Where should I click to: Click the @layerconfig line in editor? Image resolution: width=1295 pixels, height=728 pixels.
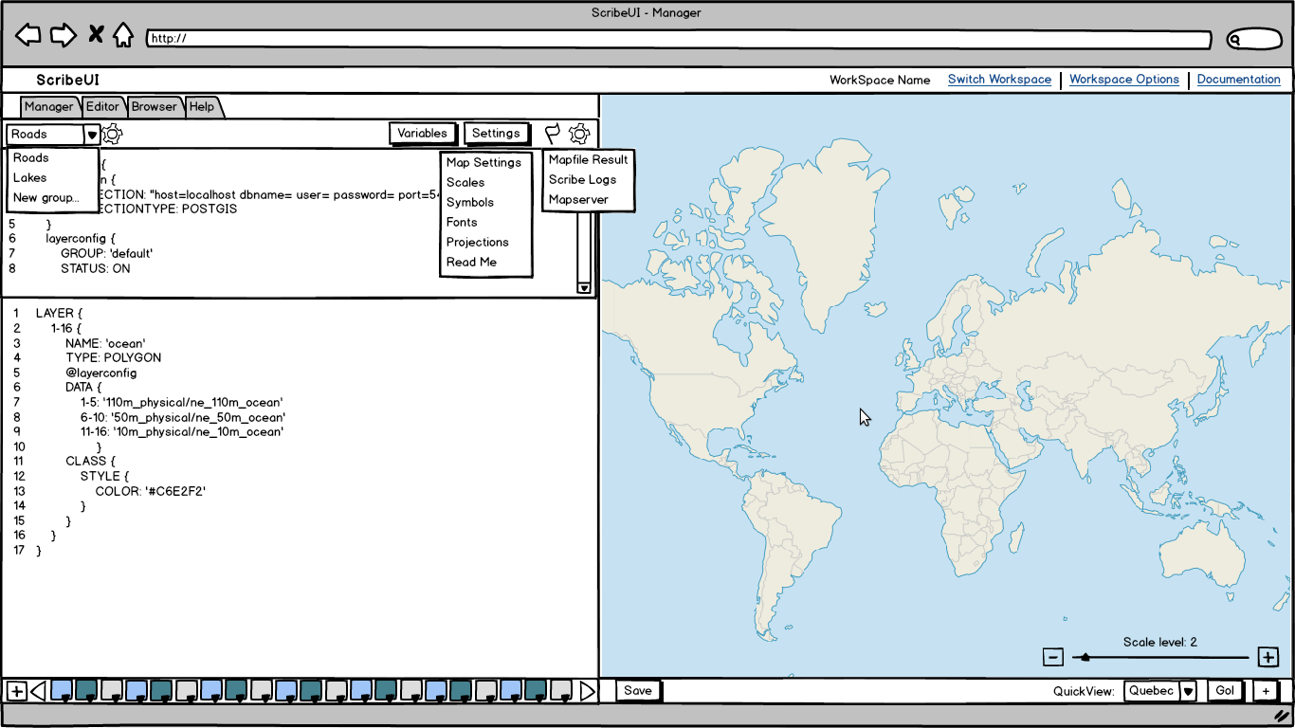point(101,373)
